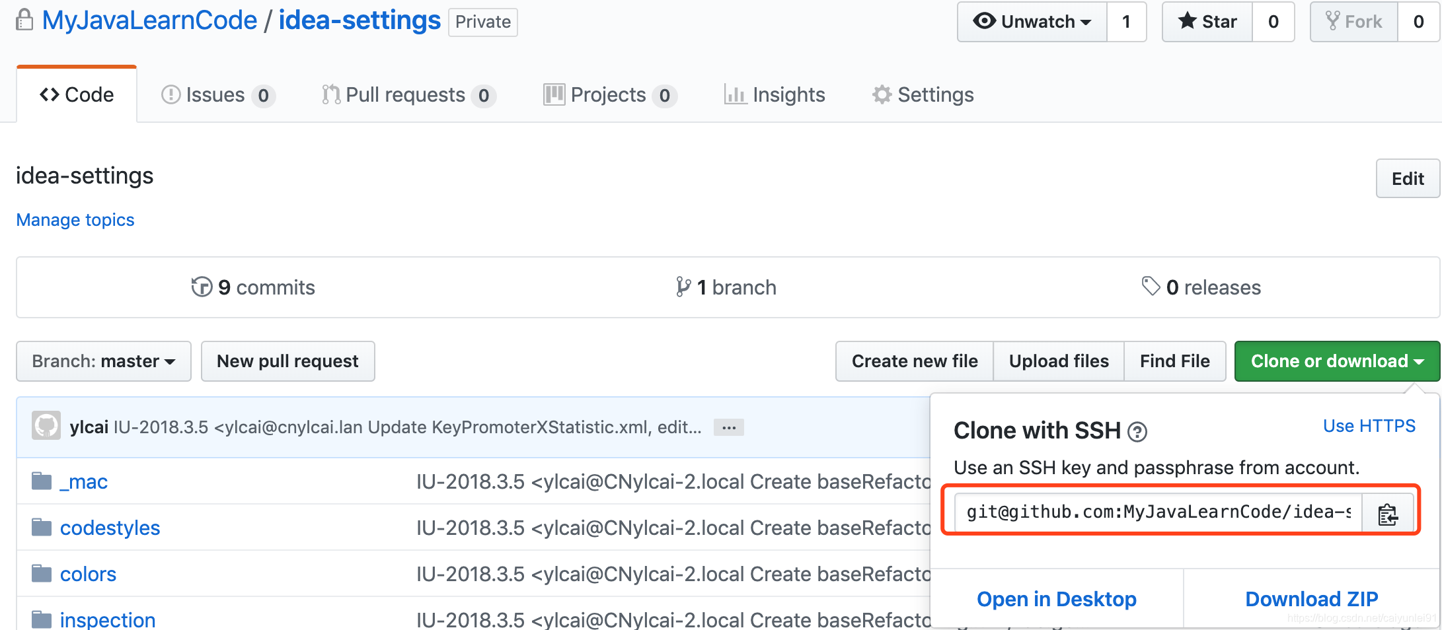
Task: Switch to the Issues tab
Action: tap(218, 95)
